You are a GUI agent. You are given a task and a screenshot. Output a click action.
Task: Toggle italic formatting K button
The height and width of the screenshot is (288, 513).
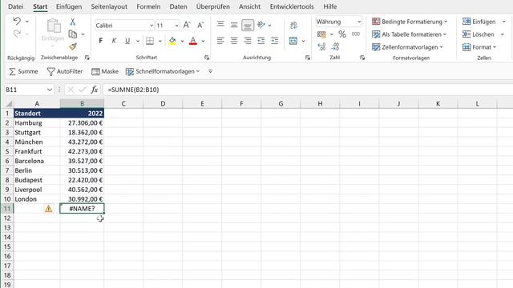[x=114, y=41]
